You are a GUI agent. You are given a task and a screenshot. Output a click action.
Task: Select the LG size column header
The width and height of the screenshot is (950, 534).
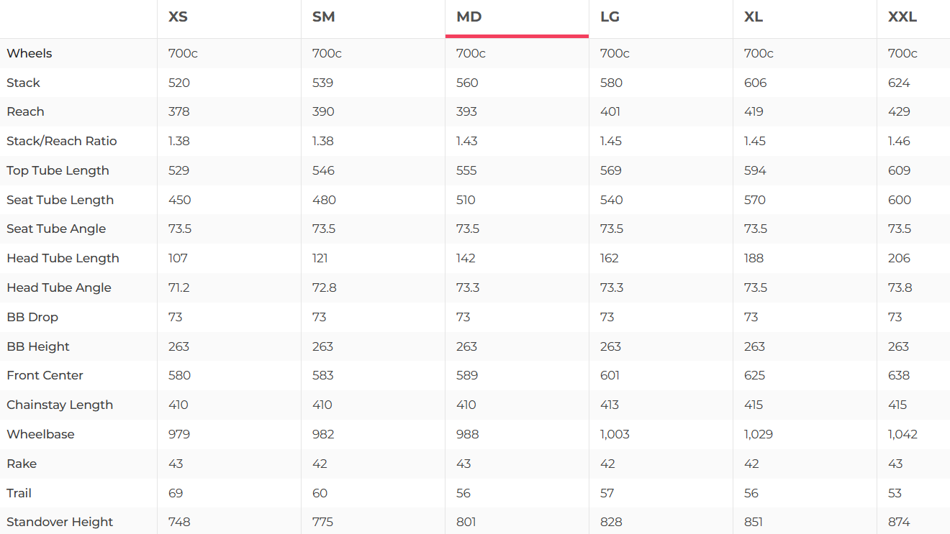coord(610,17)
